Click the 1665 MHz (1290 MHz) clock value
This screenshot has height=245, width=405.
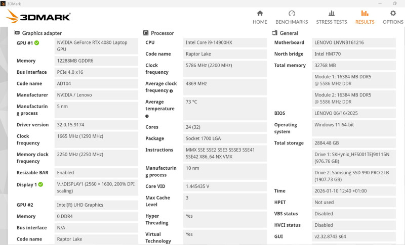click(x=96, y=139)
